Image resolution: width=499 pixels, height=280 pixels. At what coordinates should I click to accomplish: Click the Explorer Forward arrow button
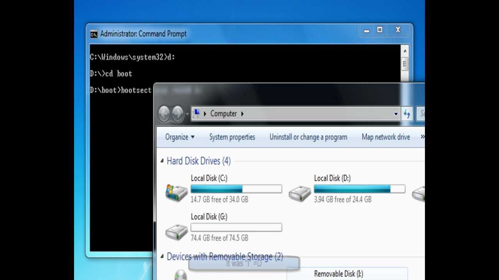[x=178, y=114]
